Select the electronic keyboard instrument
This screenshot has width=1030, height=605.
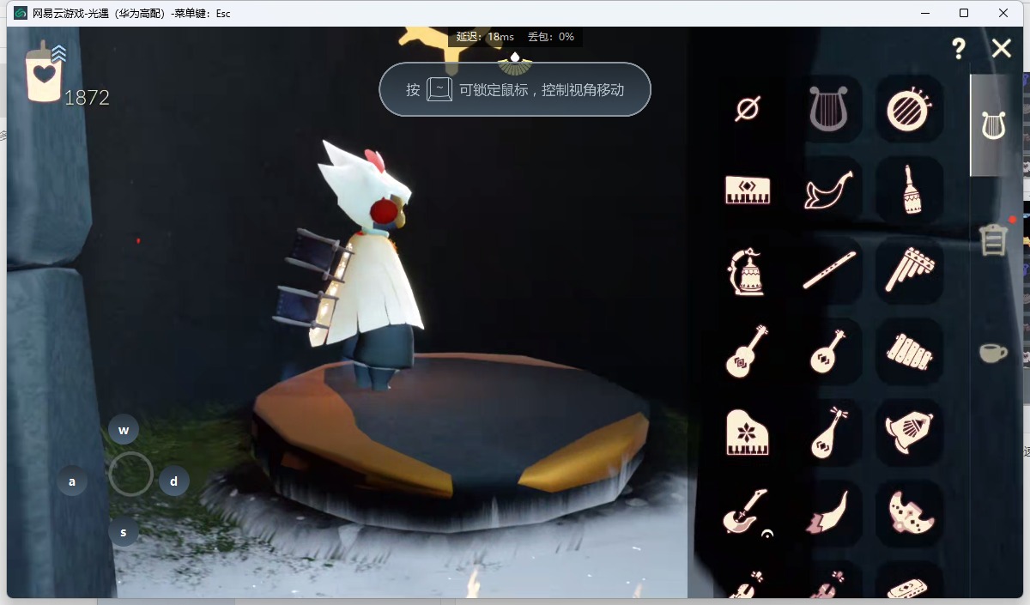(x=748, y=190)
